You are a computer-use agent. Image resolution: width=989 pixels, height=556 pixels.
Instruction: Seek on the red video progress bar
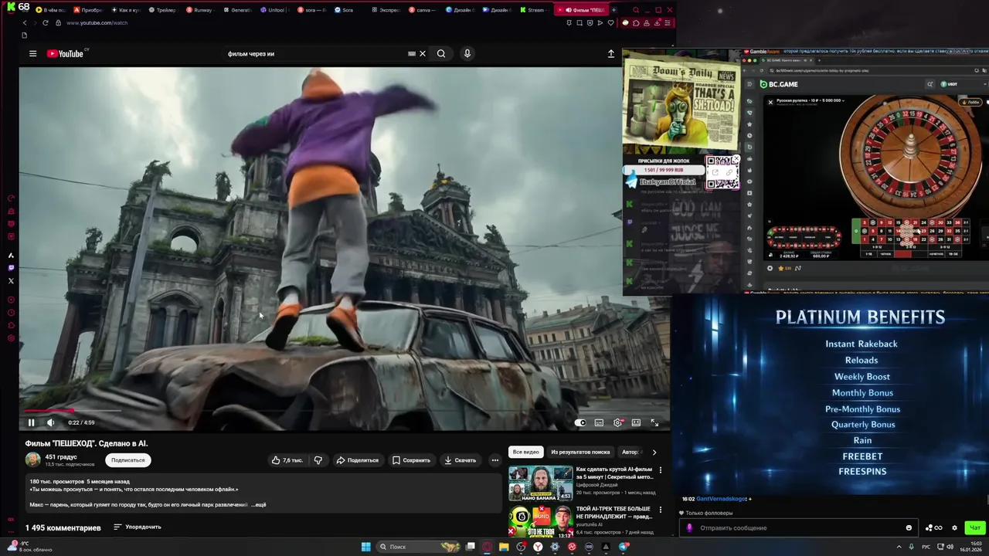[x=345, y=411]
